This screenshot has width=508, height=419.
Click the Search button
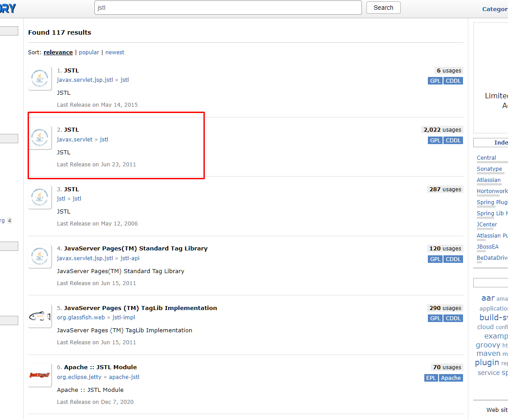[x=383, y=8]
